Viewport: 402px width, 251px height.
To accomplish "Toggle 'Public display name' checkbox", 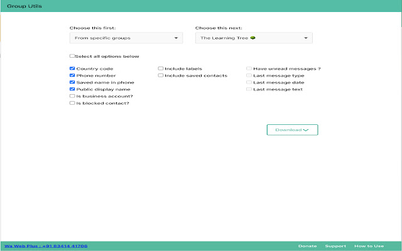I will [72, 89].
